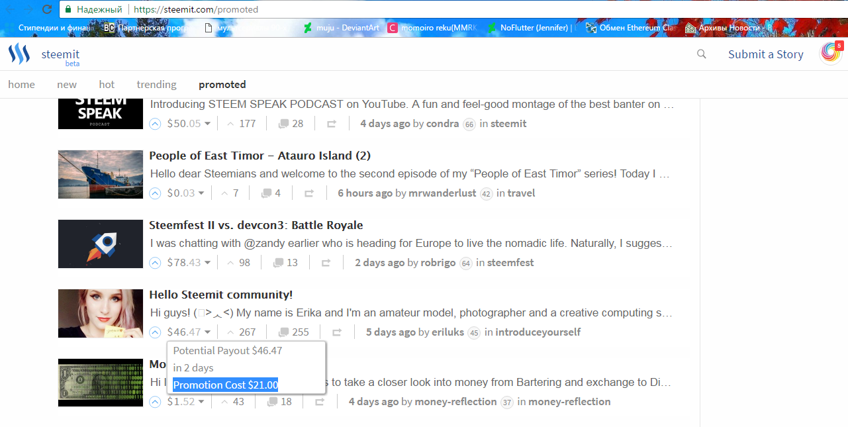
Task: Click the secure padlock icon in address bar
Action: pos(68,9)
